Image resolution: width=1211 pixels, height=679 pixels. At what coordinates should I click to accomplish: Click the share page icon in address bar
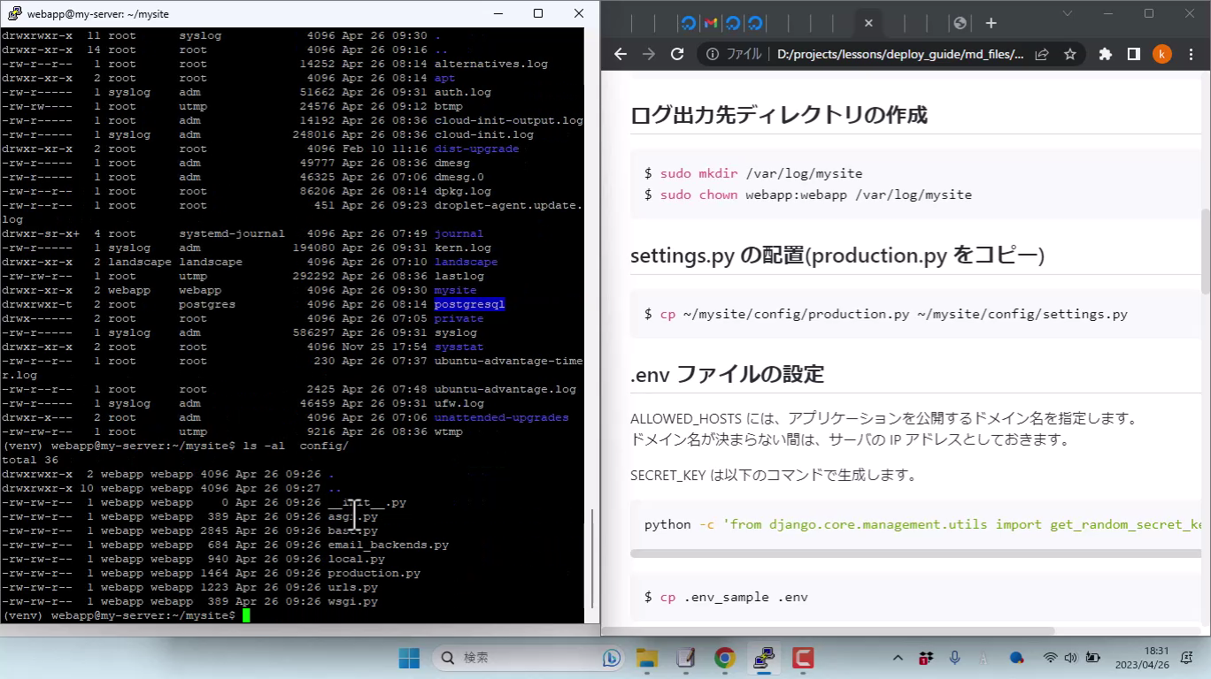(1042, 54)
